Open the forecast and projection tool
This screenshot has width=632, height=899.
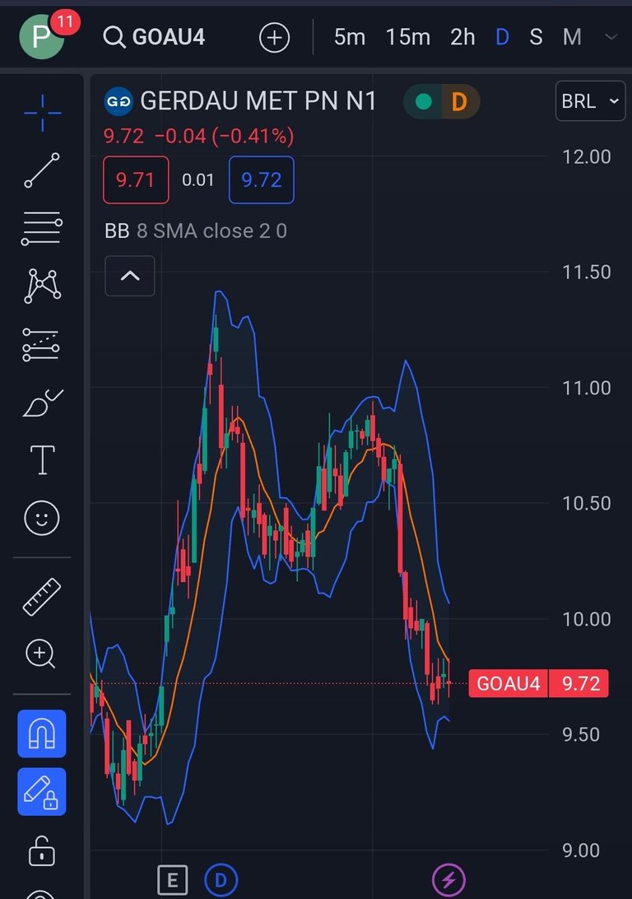[40, 345]
